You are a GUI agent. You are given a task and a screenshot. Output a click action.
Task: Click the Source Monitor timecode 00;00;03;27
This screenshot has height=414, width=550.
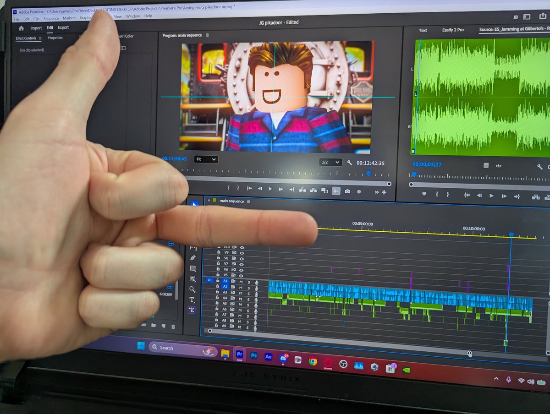427,164
